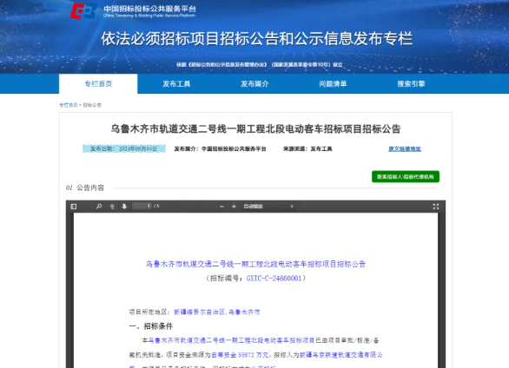Toggle the PDF viewer sidebar

(74, 207)
